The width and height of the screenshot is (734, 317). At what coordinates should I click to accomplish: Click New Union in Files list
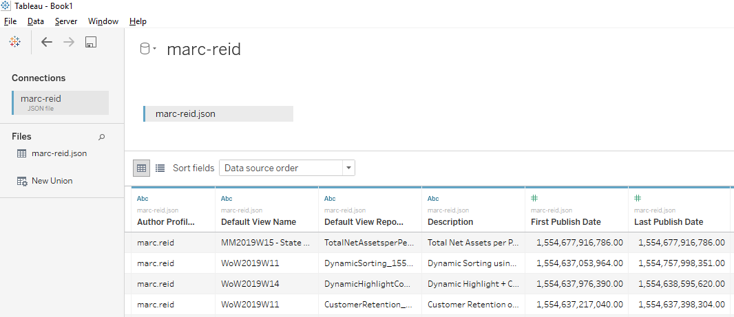pos(52,181)
